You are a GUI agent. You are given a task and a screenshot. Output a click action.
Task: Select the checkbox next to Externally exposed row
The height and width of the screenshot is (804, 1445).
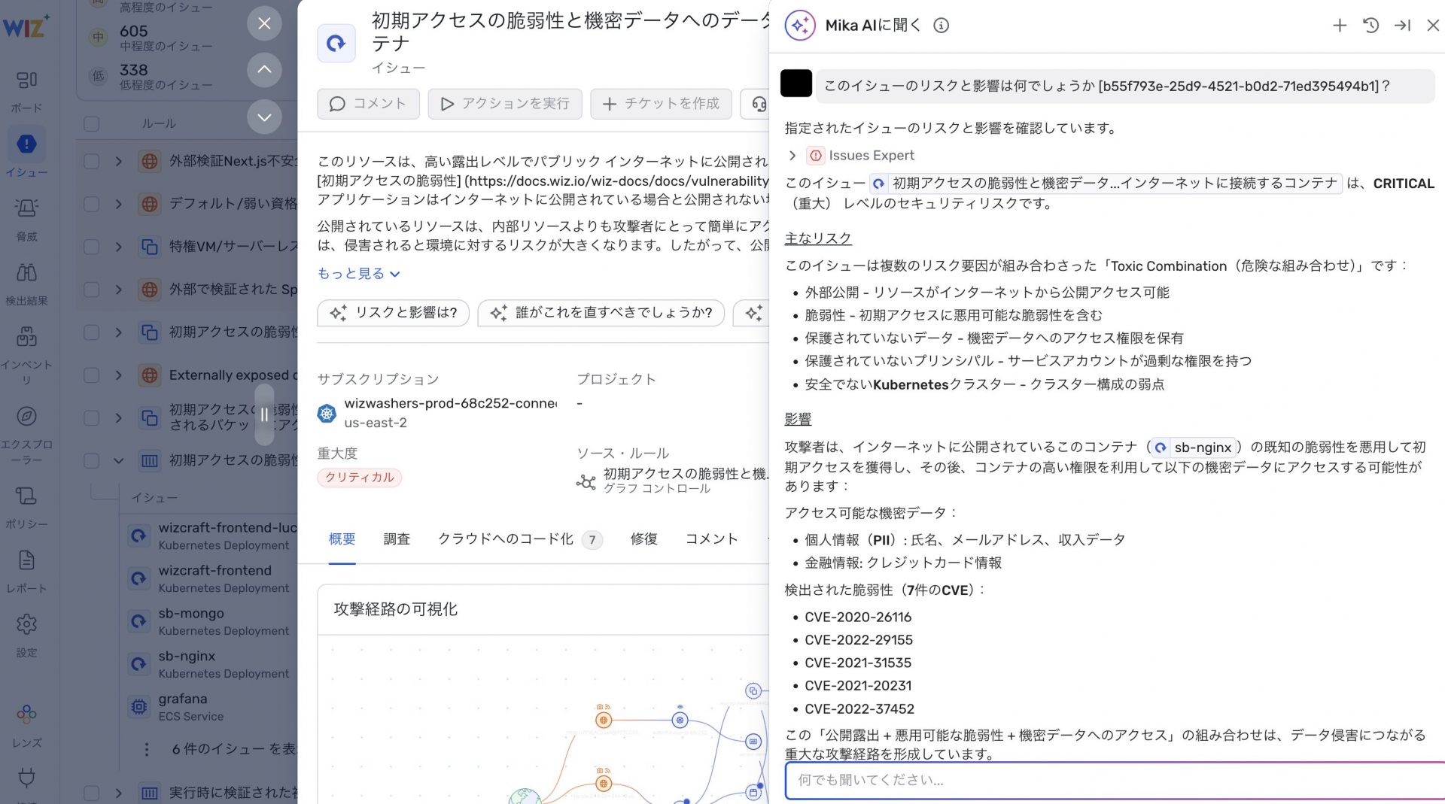click(92, 375)
